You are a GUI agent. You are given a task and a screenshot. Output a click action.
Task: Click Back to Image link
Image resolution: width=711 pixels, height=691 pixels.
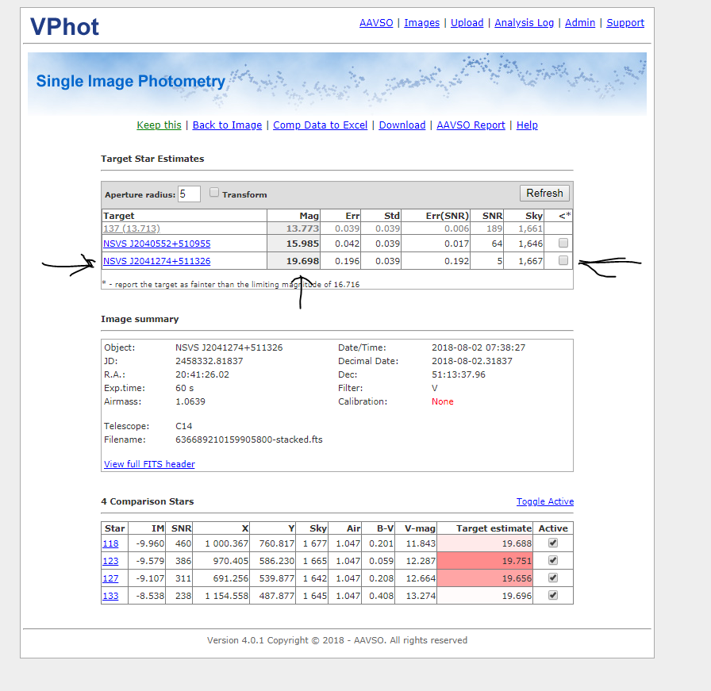(227, 125)
